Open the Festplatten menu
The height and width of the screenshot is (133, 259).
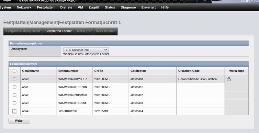(x=46, y=7)
